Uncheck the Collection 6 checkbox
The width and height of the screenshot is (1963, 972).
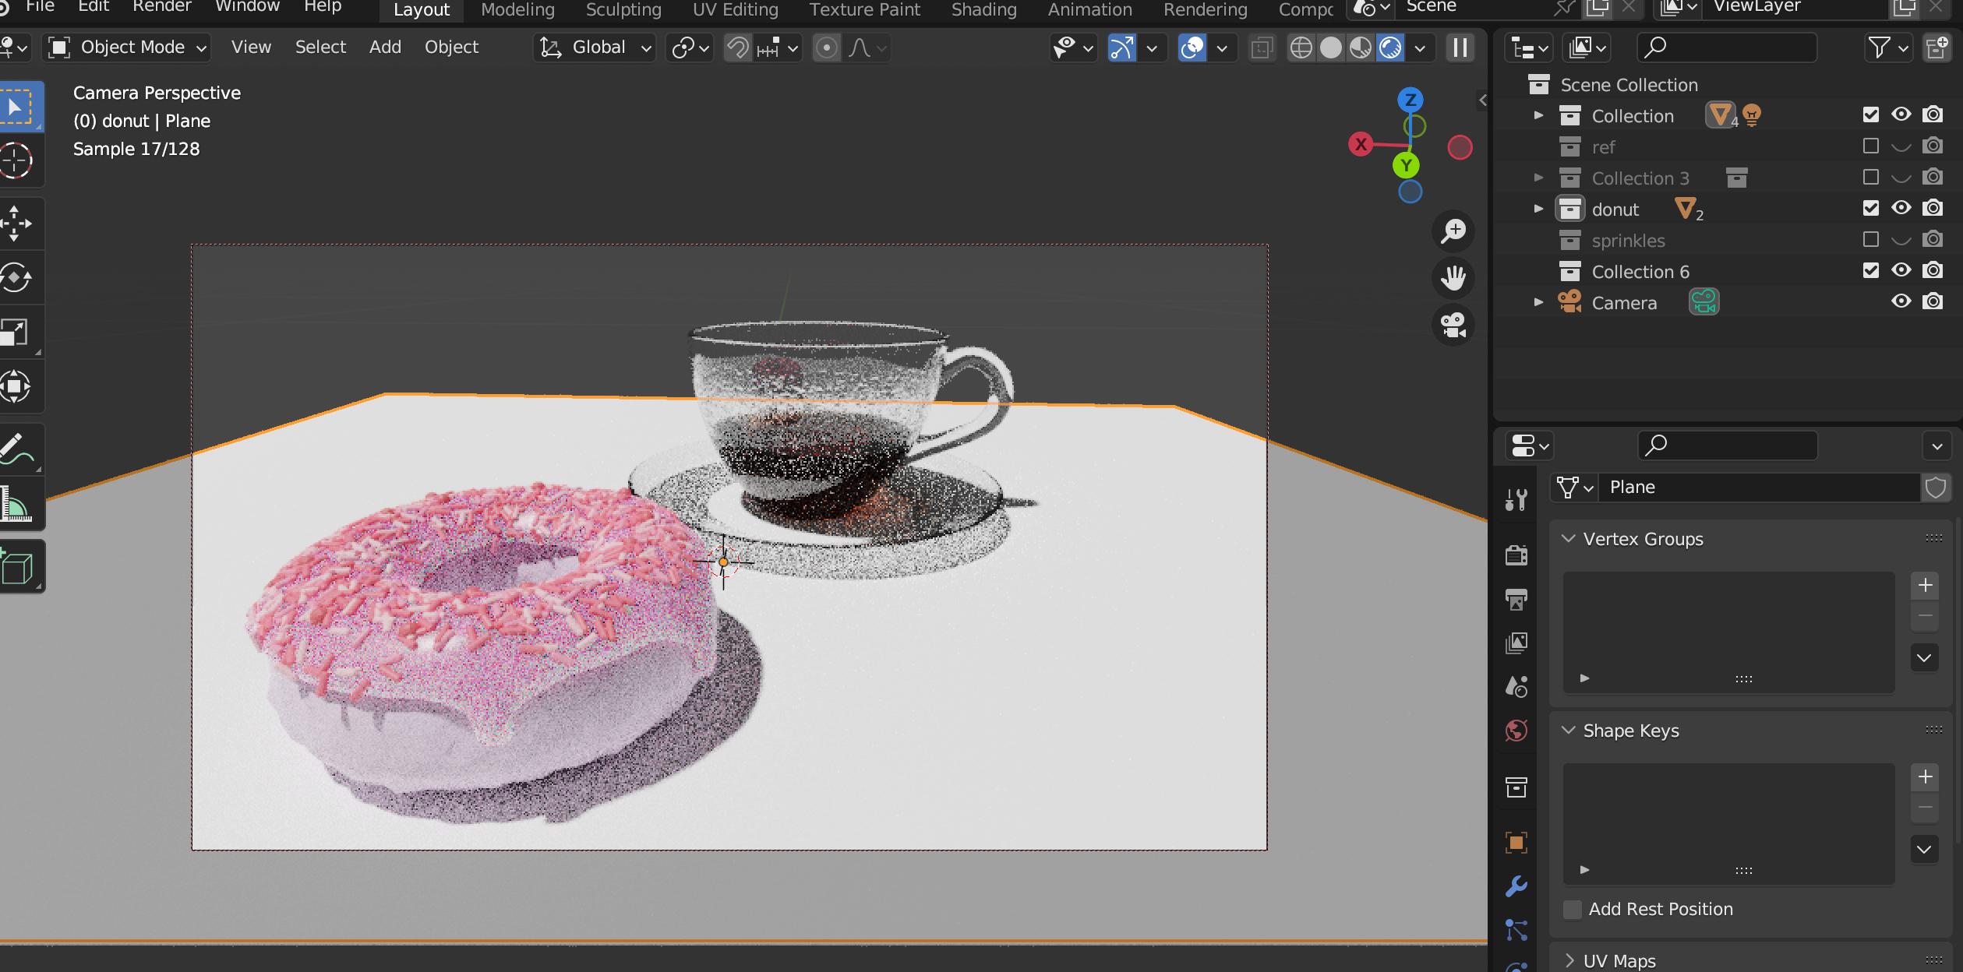point(1870,271)
